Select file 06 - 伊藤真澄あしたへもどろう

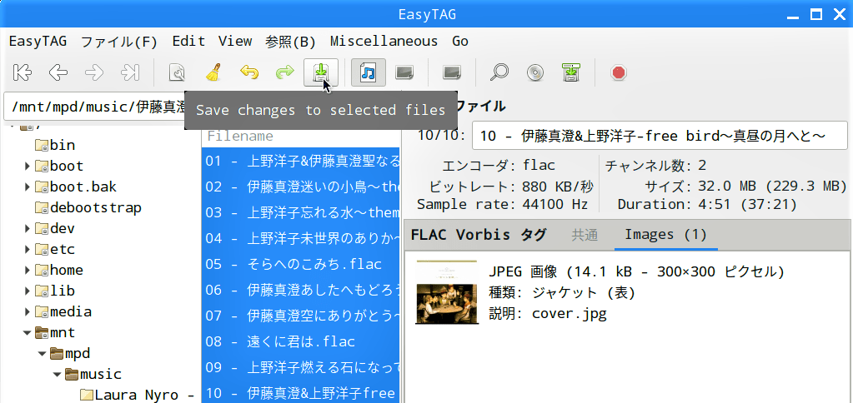(x=301, y=290)
